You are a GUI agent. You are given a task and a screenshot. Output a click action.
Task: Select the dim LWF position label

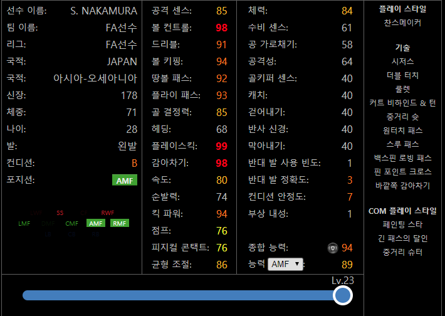(x=36, y=213)
